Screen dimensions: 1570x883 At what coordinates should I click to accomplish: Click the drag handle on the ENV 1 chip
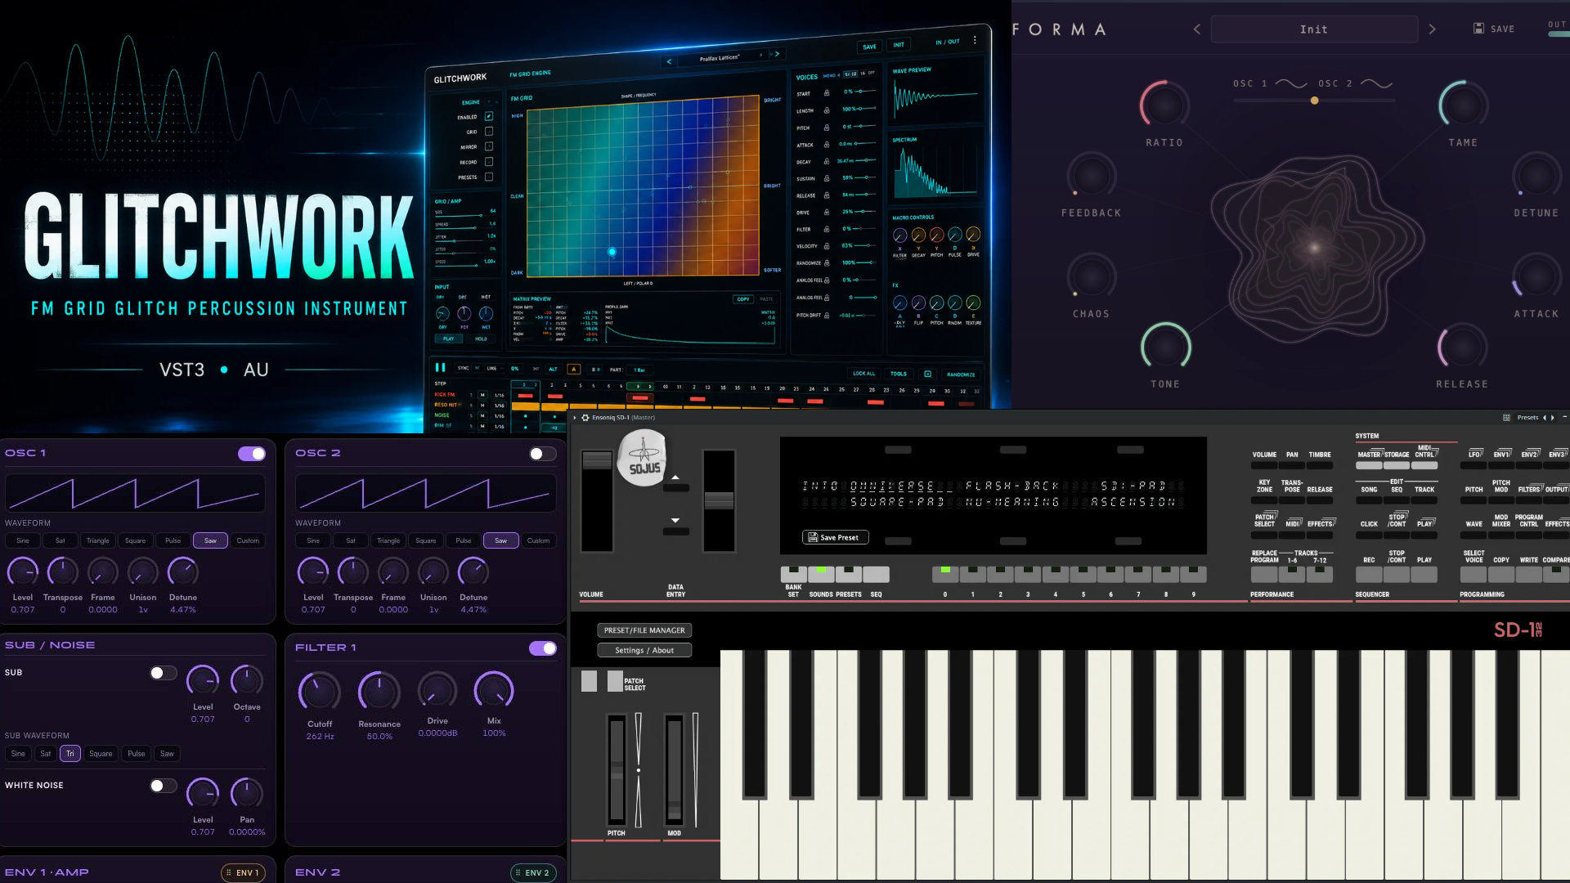pos(228,873)
